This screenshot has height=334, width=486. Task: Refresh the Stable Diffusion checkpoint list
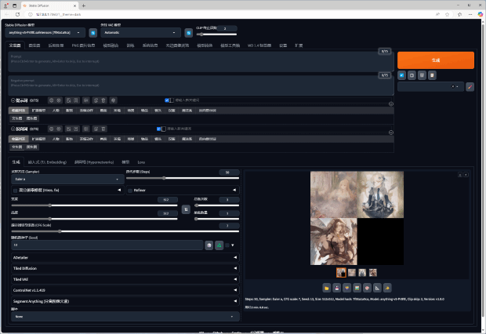pyautogui.click(x=93, y=33)
